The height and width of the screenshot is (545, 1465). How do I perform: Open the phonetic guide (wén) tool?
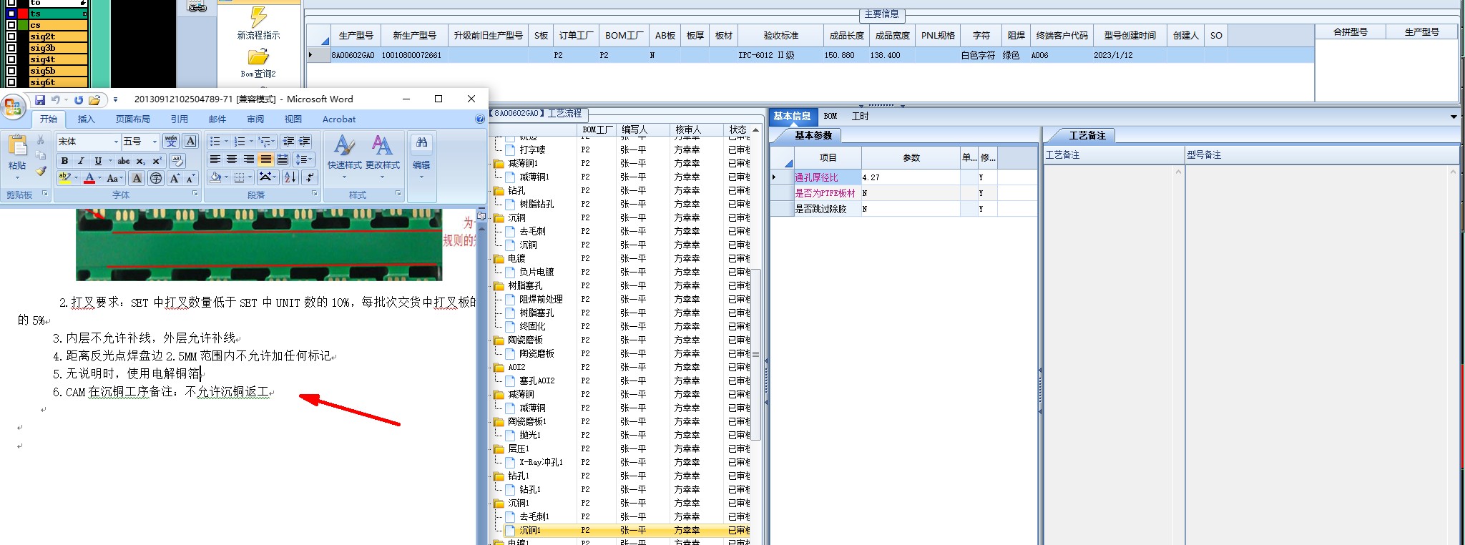point(171,141)
